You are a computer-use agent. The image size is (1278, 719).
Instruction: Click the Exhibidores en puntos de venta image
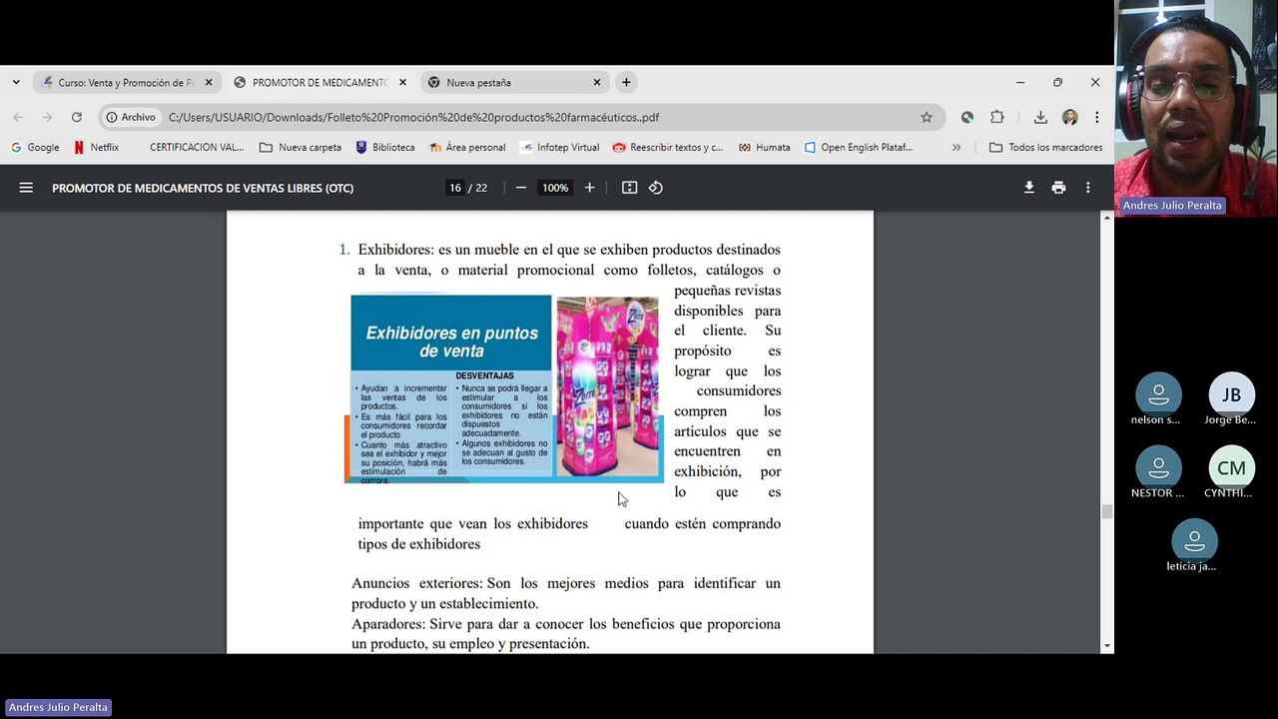coord(504,387)
